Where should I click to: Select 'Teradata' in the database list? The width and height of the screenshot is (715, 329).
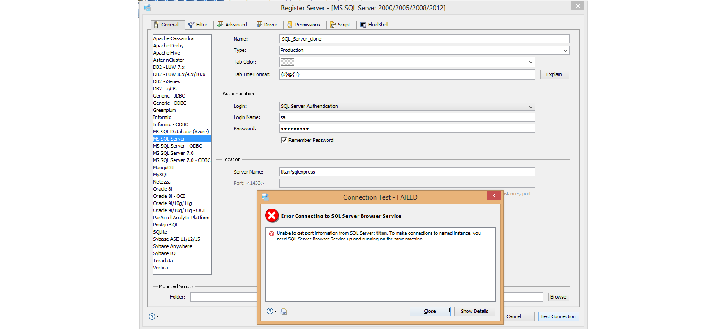coord(182,261)
